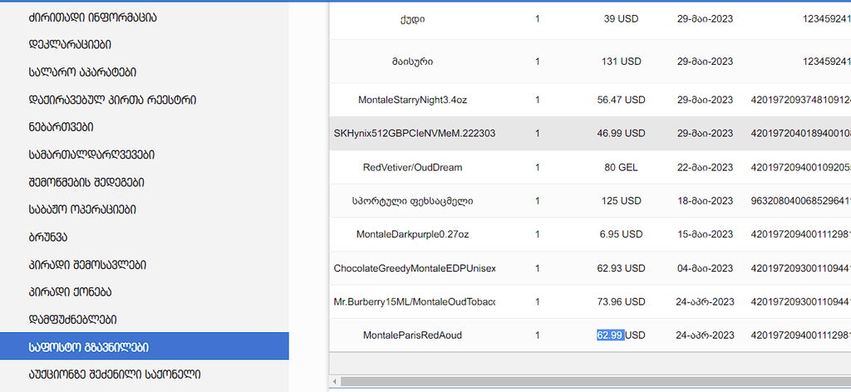The height and width of the screenshot is (392, 851).
Task: Select the ChocolateGreedyMontaleEDPUnisex row name
Action: point(415,268)
